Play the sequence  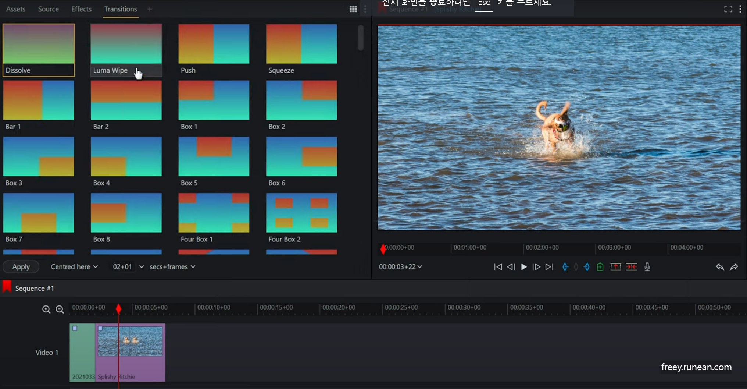tap(524, 267)
